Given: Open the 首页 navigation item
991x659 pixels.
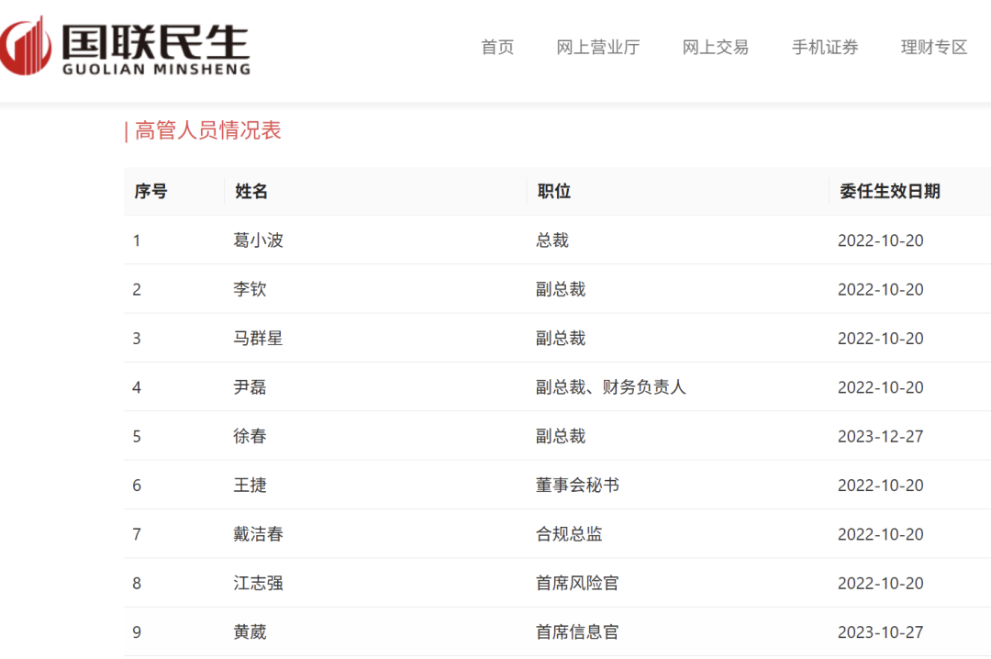Looking at the screenshot, I should pyautogui.click(x=497, y=48).
